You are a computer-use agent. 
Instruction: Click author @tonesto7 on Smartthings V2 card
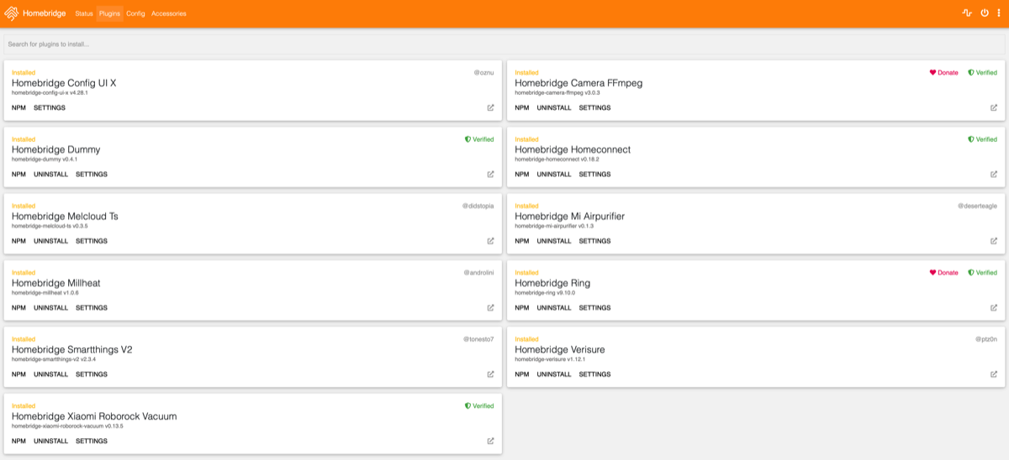[479, 339]
